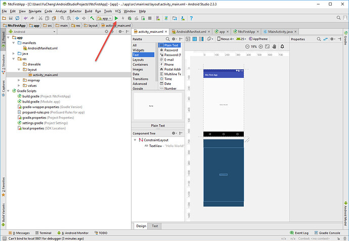Open the Terminal tool window
Image resolution: width=349 pixels, height=241 pixels.
click(43, 233)
